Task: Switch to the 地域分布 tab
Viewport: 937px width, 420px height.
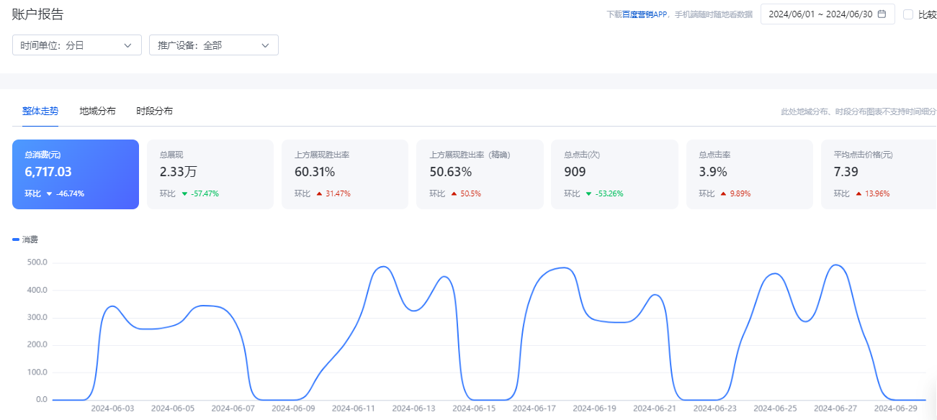Action: (97, 111)
